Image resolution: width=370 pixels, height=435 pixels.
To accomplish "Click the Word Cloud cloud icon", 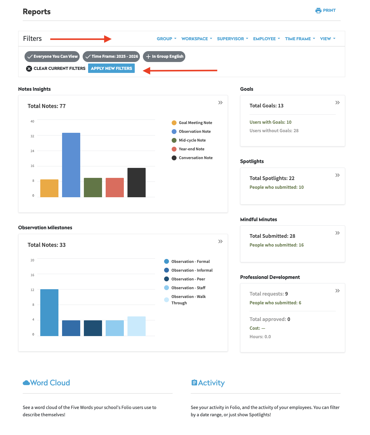I will tap(26, 383).
